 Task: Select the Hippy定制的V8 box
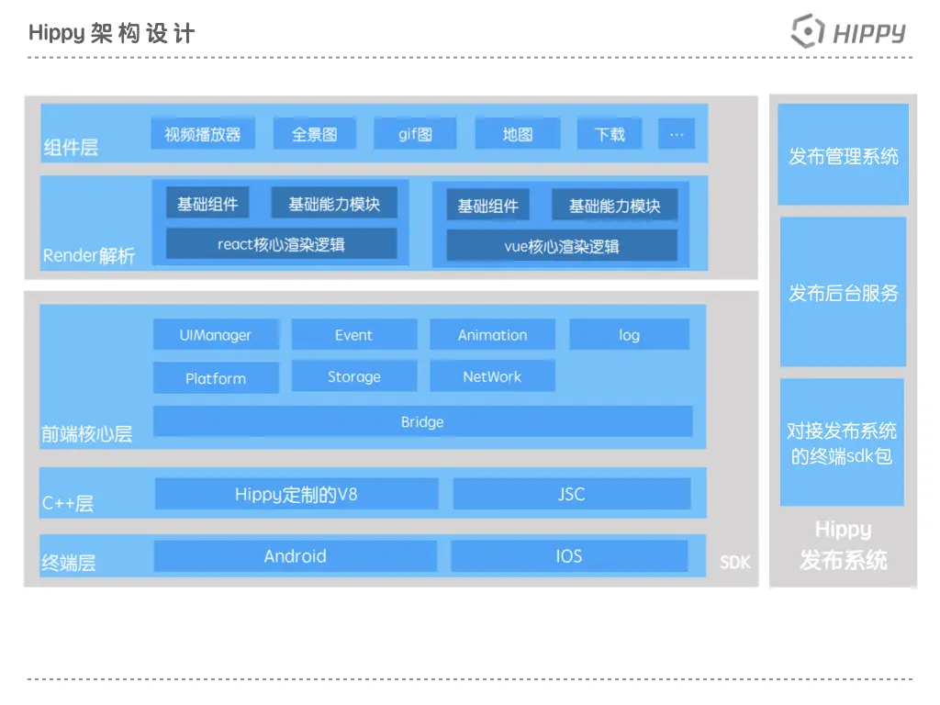pos(297,494)
